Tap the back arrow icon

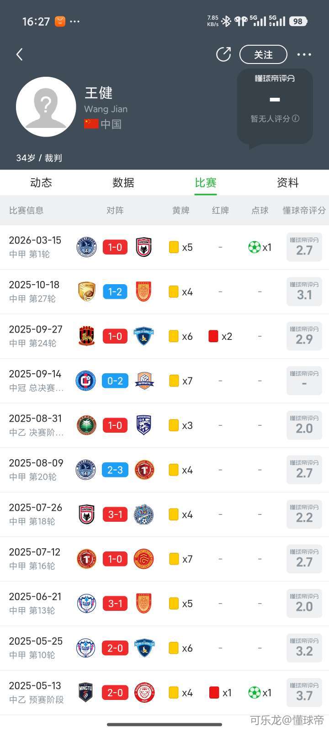click(19, 55)
